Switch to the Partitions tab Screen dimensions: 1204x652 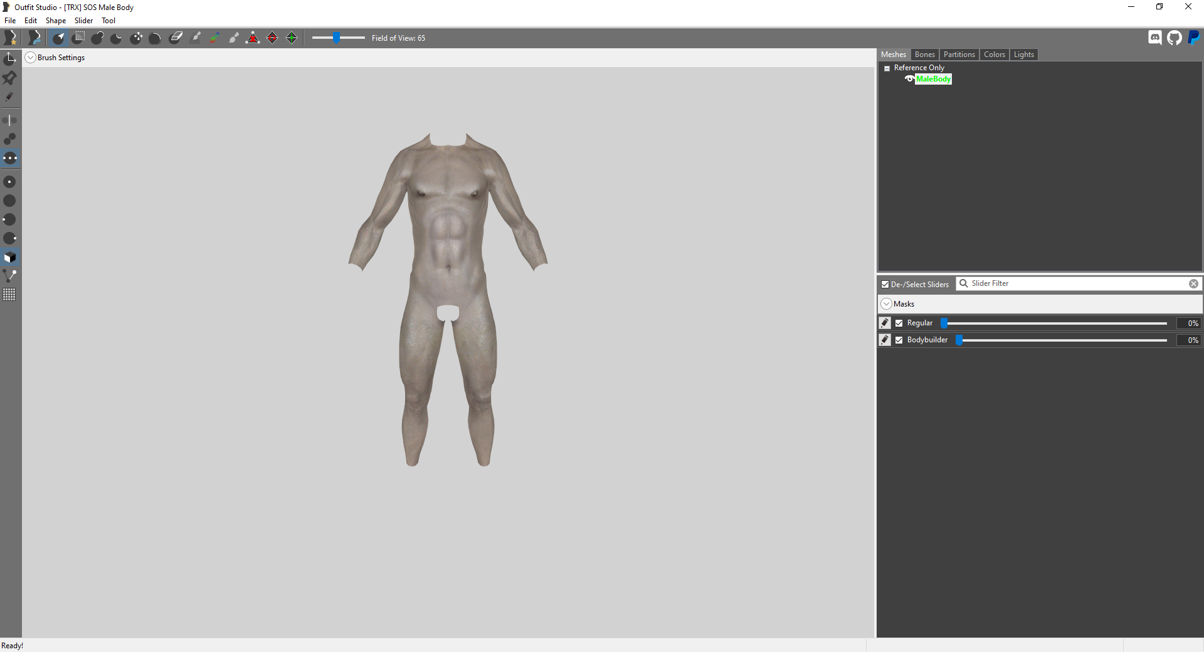click(x=959, y=55)
